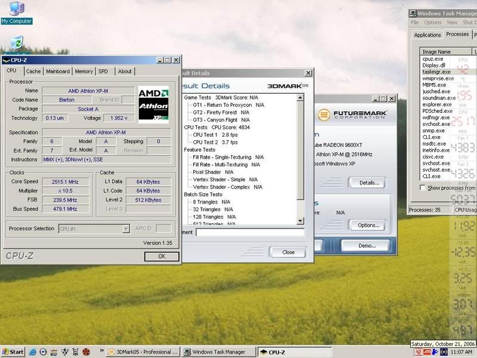
Task: Open the View menu in Task Manager
Action: 452,23
